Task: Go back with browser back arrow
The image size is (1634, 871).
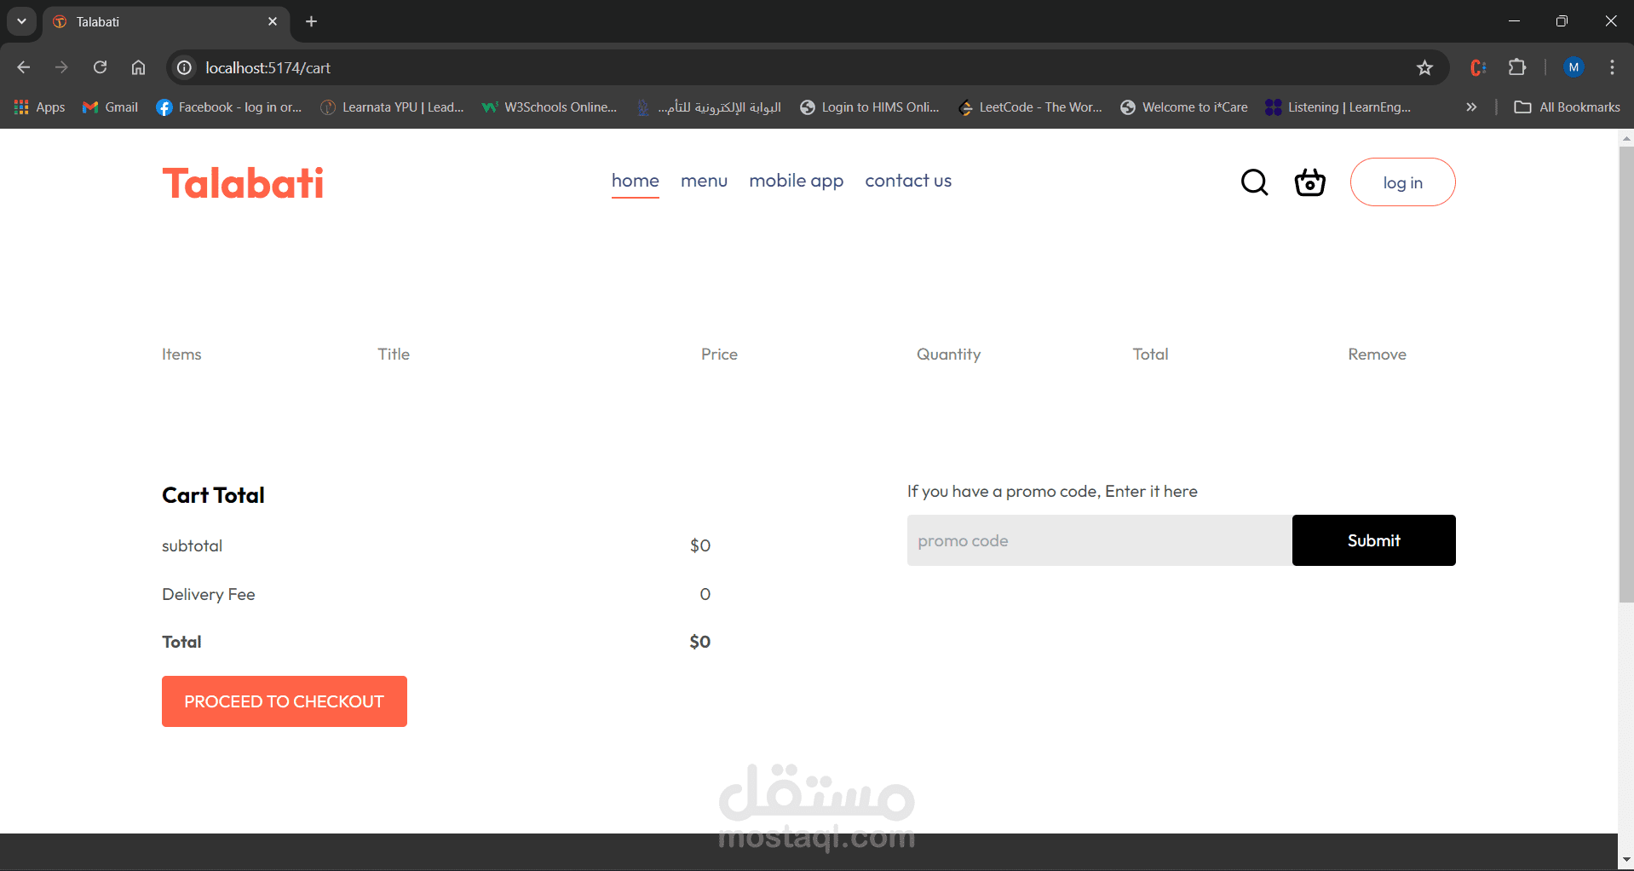Action: 24,67
